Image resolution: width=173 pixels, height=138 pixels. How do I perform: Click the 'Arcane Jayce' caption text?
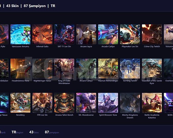click(86, 46)
